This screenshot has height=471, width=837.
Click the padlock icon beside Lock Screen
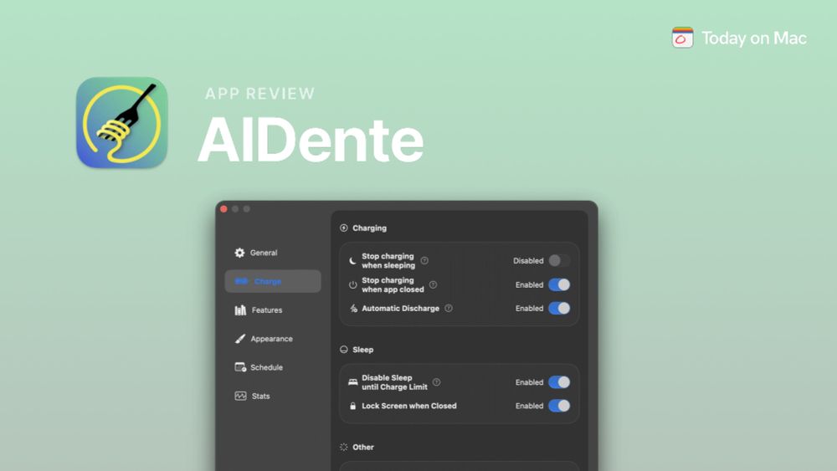pos(353,406)
